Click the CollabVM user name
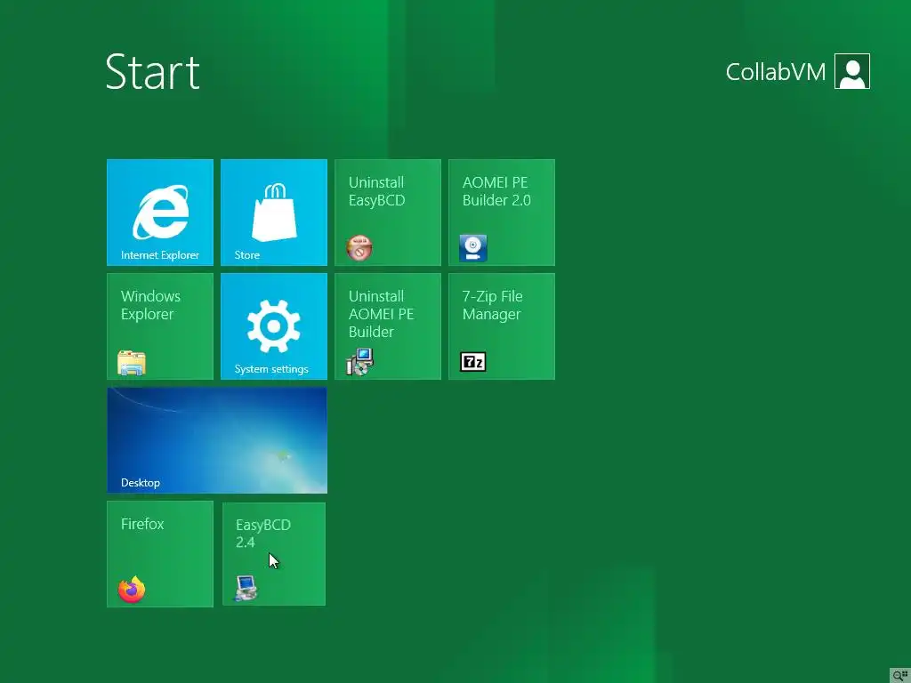This screenshot has height=683, width=911. click(x=776, y=72)
